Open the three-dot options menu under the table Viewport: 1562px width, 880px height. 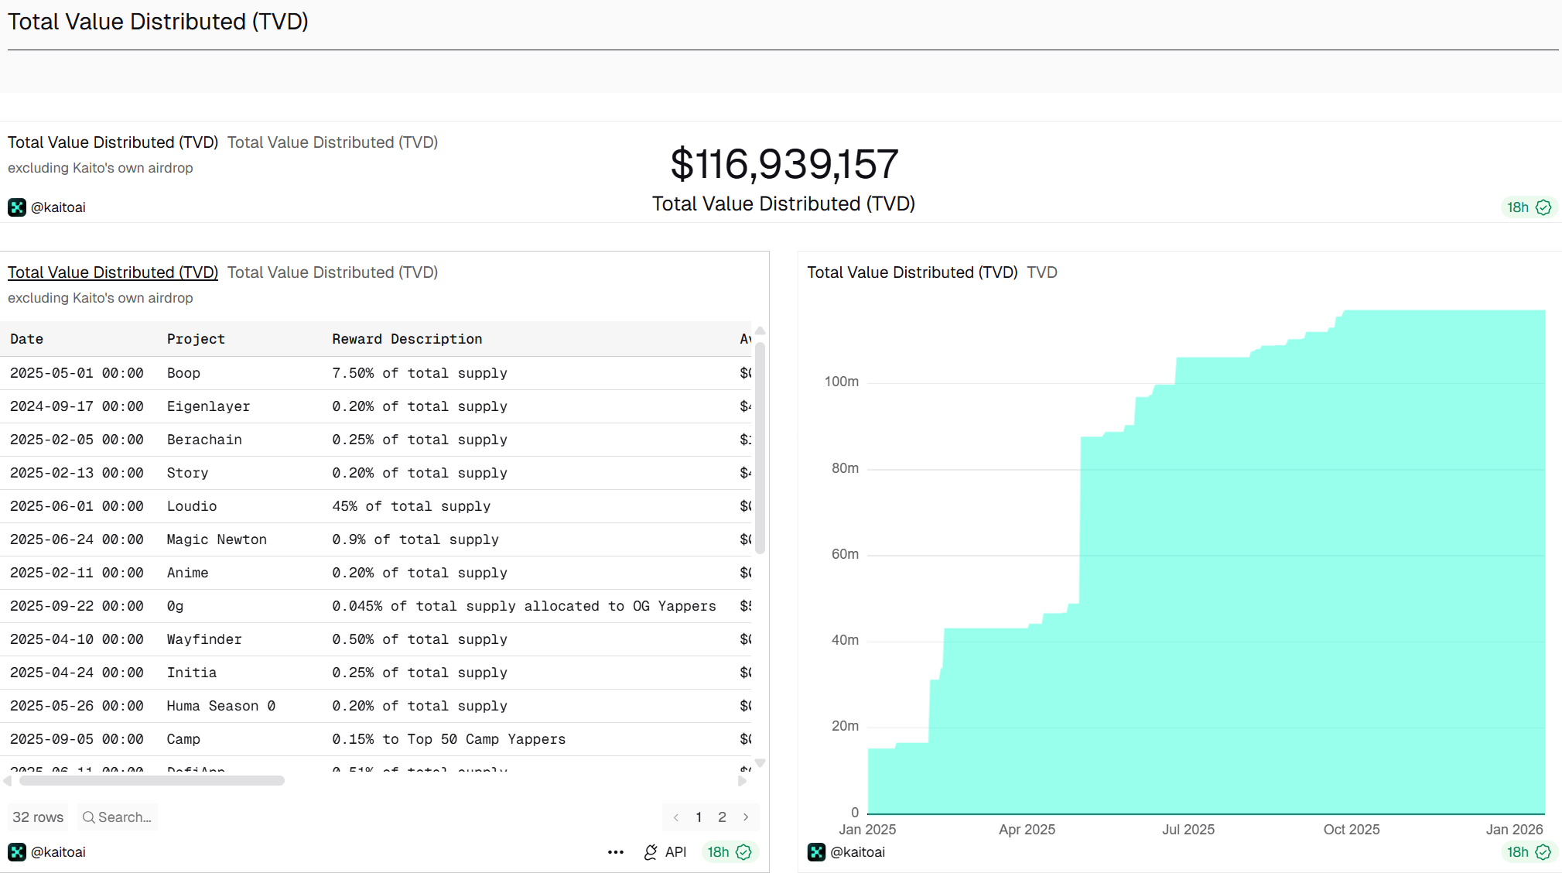pos(616,852)
